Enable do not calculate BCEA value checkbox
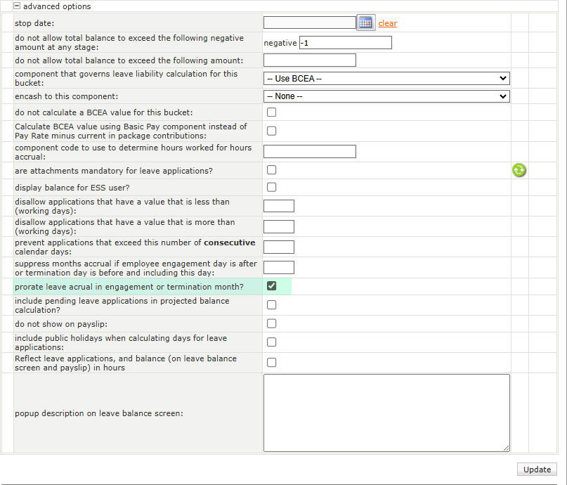 [272, 112]
